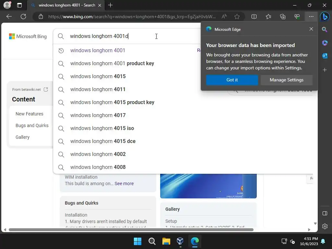Click horizontal scrollbar thumb

[131, 230]
